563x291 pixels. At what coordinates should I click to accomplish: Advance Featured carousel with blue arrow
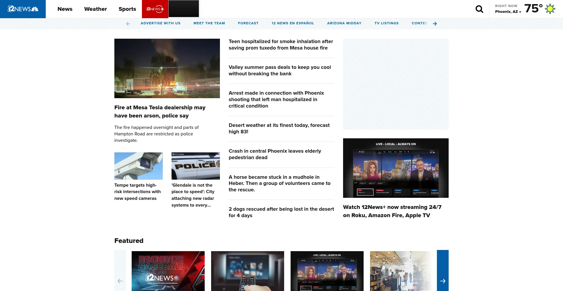click(x=442, y=281)
